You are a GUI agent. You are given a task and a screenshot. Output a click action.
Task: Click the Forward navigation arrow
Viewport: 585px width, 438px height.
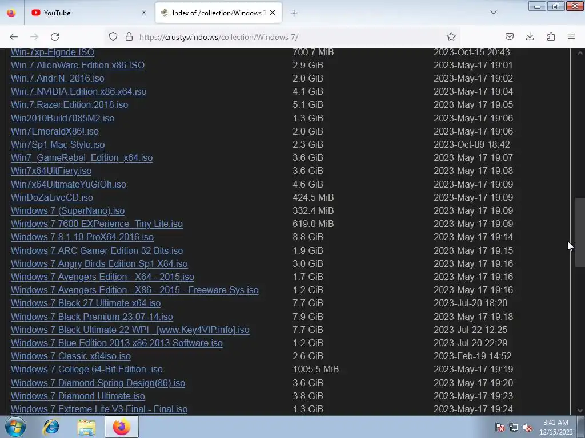click(34, 37)
